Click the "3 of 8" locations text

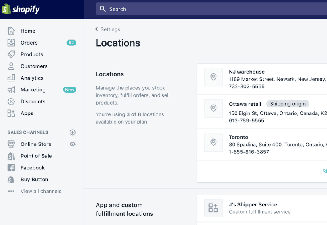coord(134,114)
